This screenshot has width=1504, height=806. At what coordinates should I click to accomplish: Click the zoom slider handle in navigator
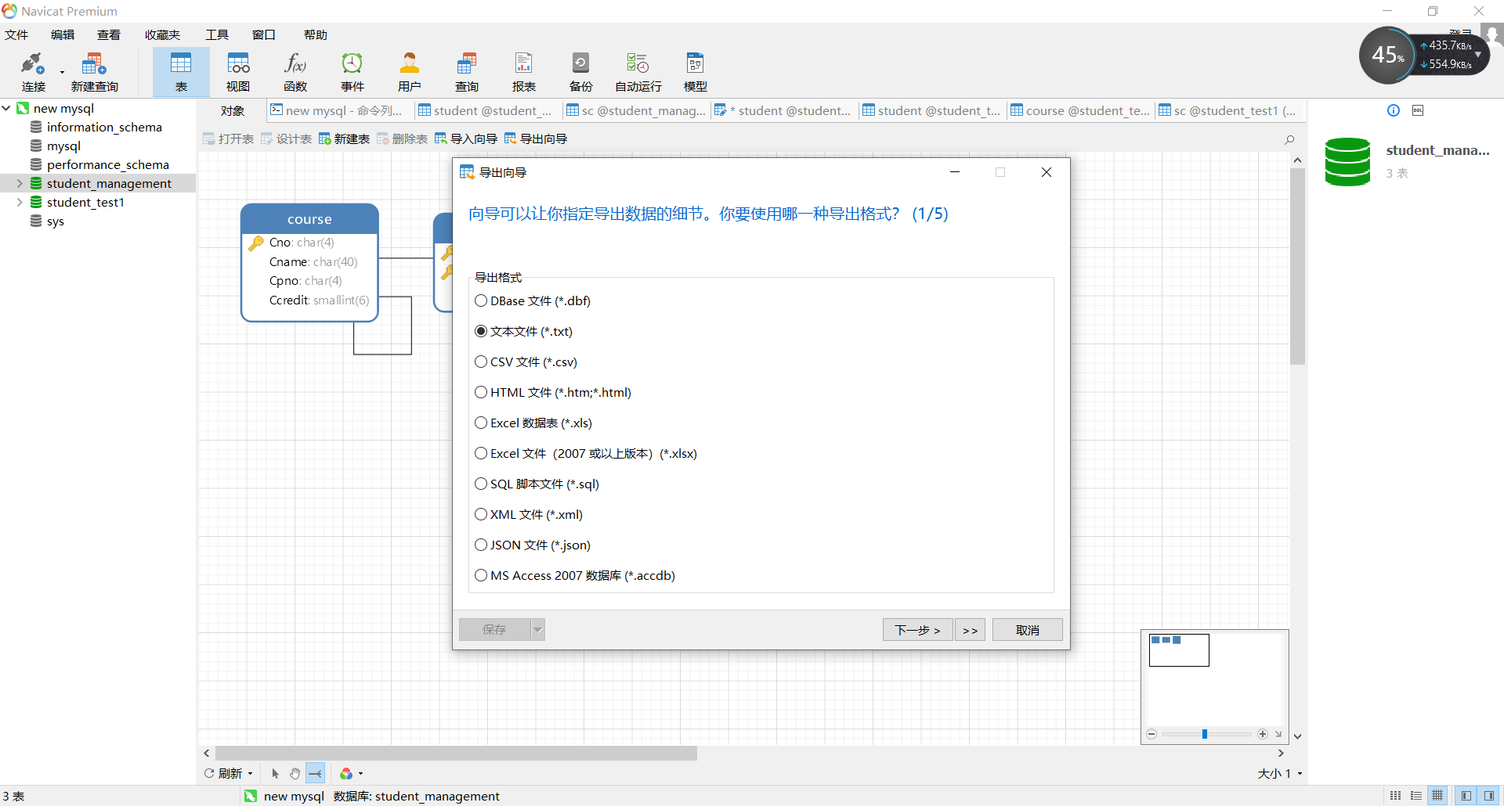point(1205,734)
